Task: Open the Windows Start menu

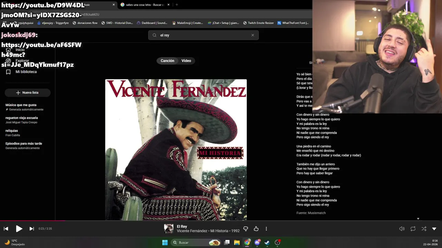Action: click(165, 242)
